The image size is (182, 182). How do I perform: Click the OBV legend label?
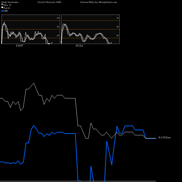click(x=6, y=11)
